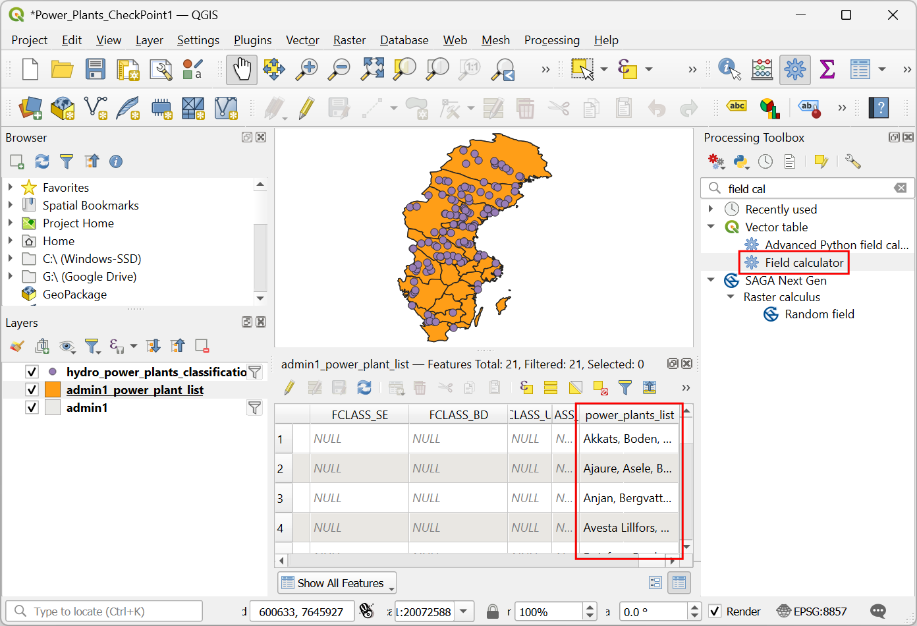
Task: Open the Python console icon in toolbox
Action: [x=741, y=161]
